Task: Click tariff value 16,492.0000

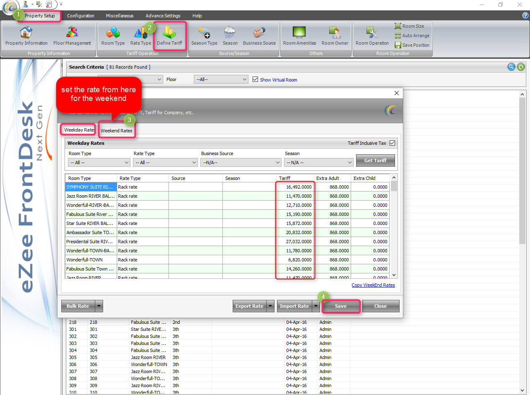Action: coord(295,187)
